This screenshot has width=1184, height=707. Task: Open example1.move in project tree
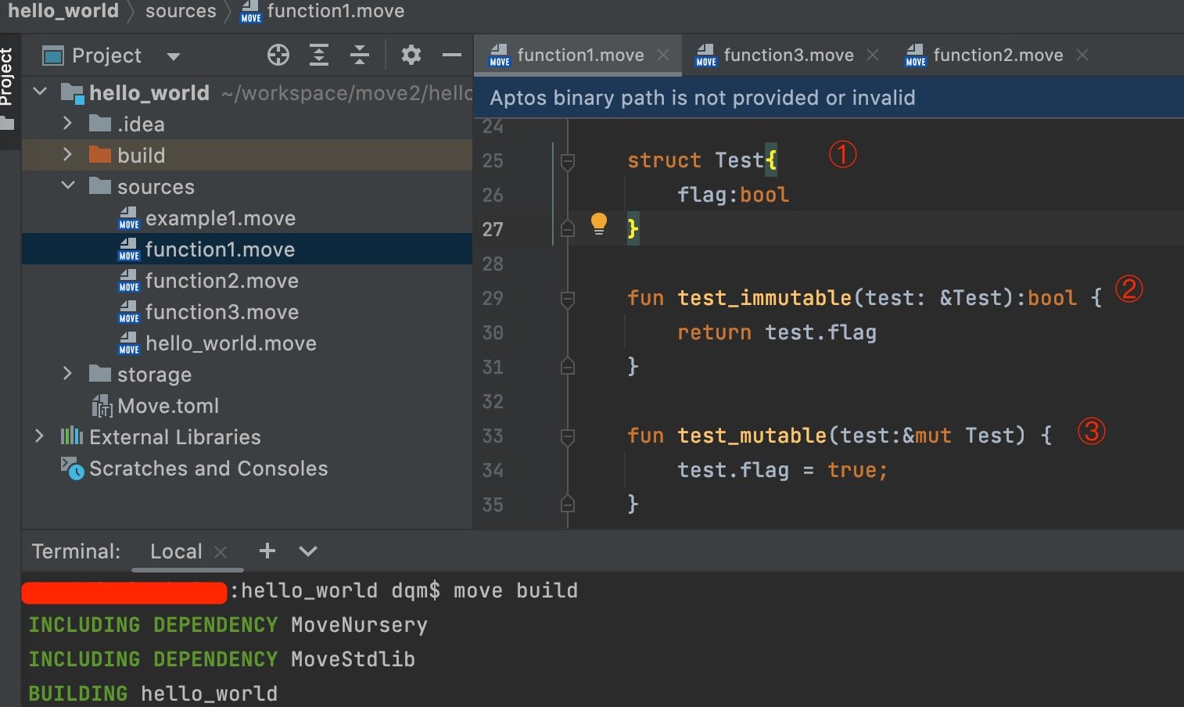[221, 218]
